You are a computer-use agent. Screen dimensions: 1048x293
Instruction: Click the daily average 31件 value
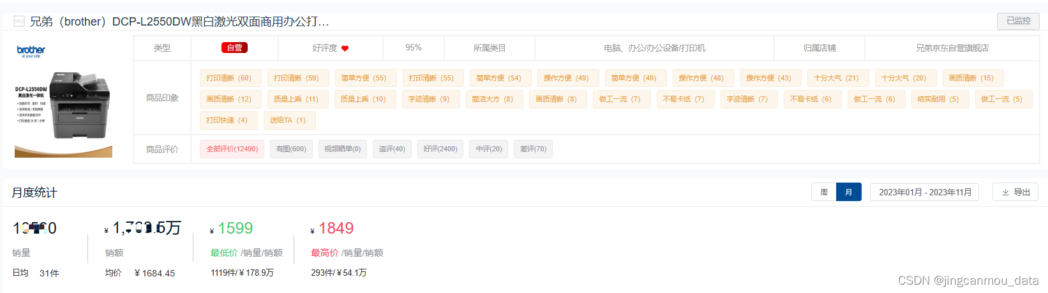click(x=49, y=273)
